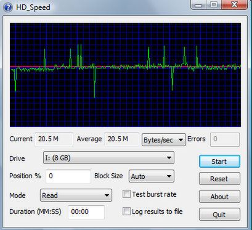
Task: Open the About dialog
Action: point(219,197)
